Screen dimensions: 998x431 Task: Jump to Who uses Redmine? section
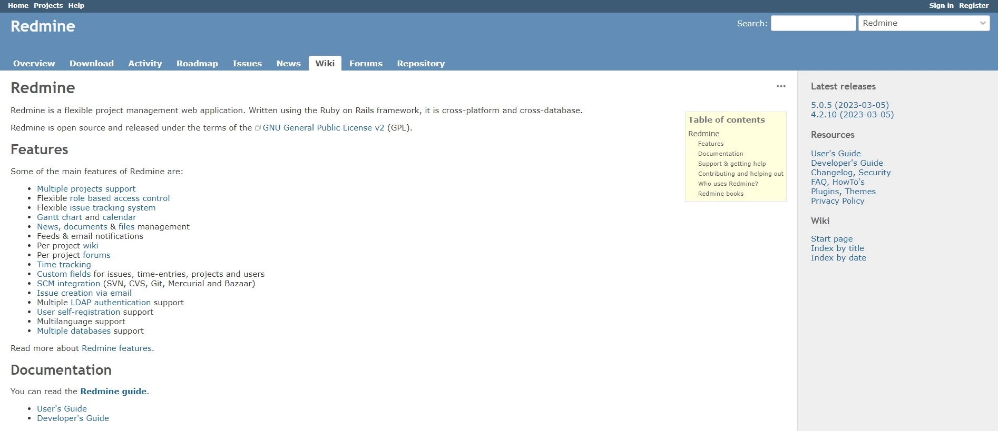point(728,184)
